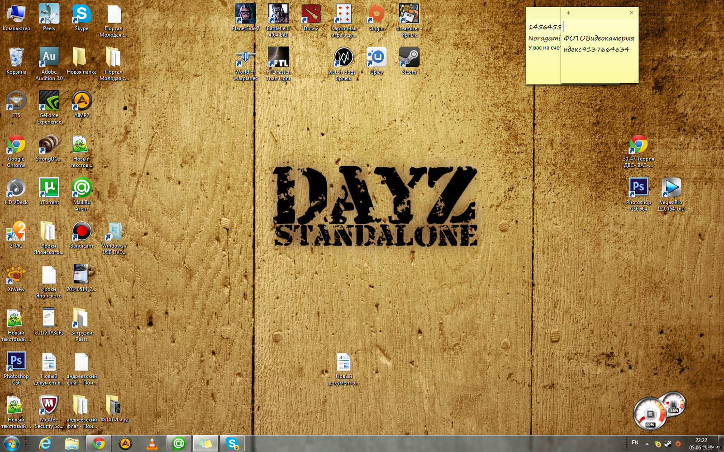Launch Vegas Pro 12.0 (64-bit)
This screenshot has width=724, height=452.
pyautogui.click(x=671, y=195)
